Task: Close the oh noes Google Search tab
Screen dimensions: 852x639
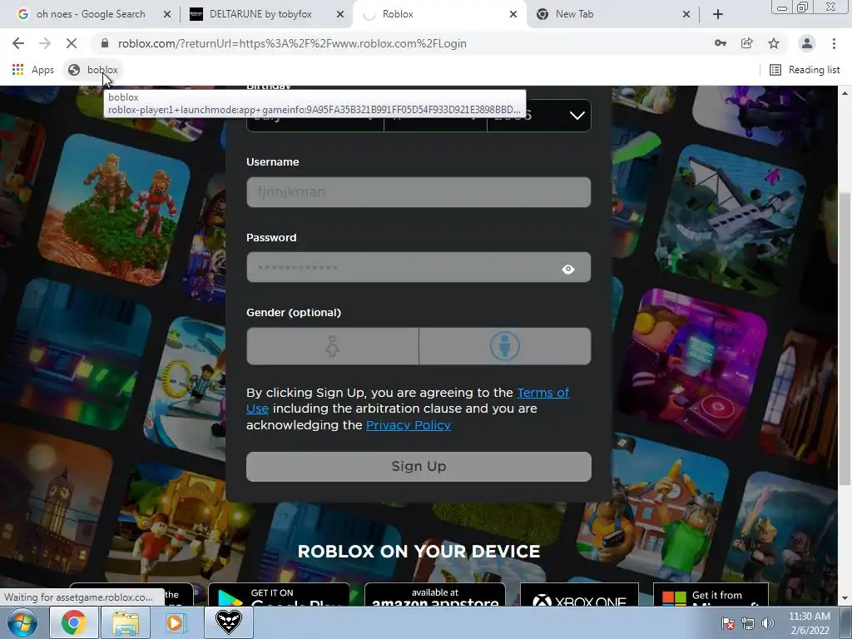Action: click(167, 14)
